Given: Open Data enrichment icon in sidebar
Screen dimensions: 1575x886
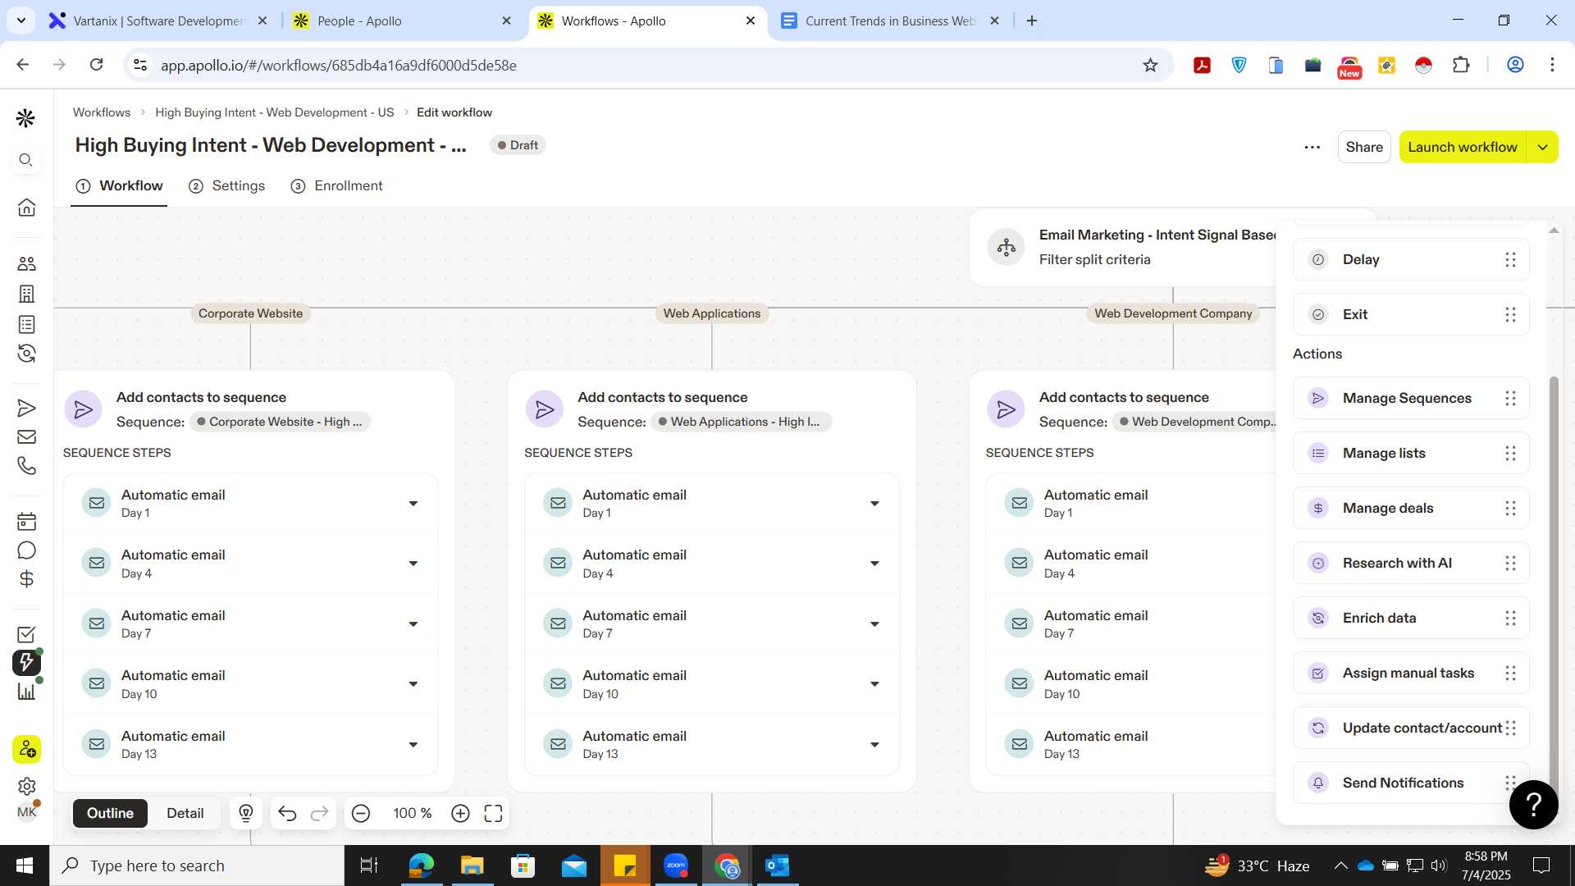Looking at the screenshot, I should click(x=26, y=354).
